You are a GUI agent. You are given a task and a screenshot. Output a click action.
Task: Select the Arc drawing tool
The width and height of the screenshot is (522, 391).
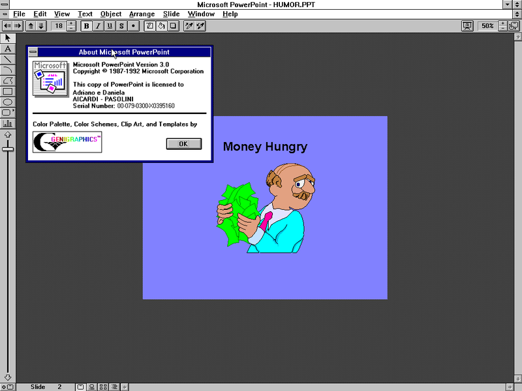(8, 70)
